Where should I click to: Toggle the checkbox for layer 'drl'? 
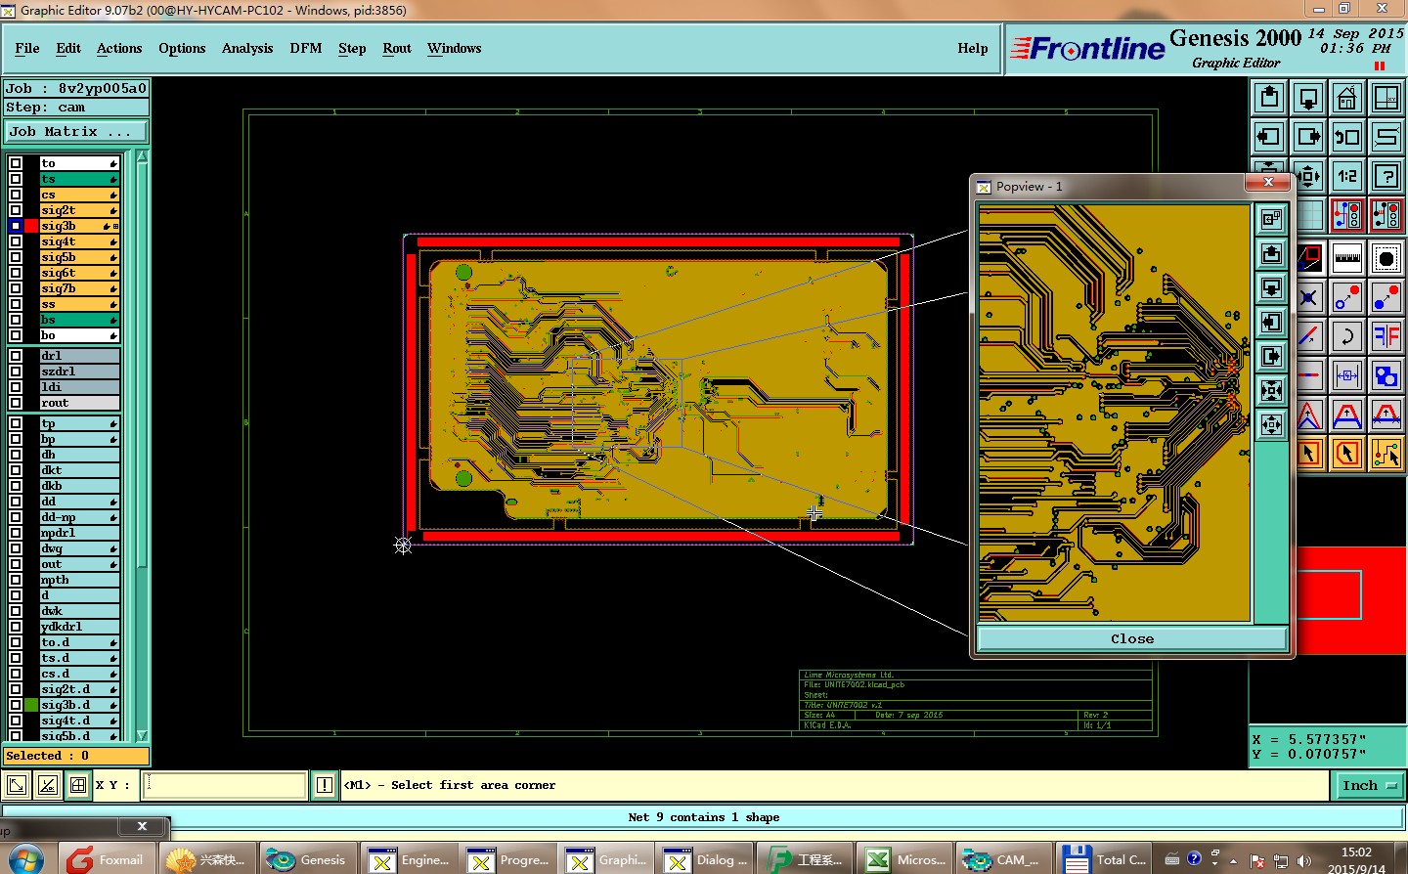[16, 356]
